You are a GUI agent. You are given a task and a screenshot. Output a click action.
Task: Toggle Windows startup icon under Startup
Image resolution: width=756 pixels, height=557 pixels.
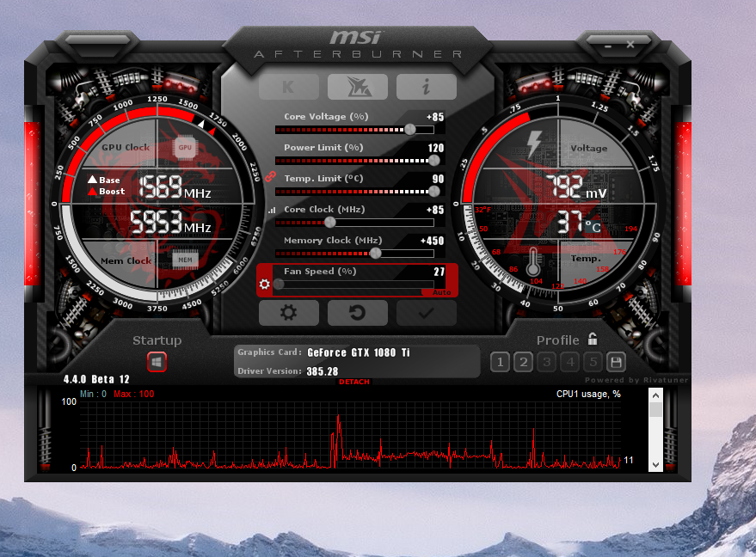coord(157,362)
